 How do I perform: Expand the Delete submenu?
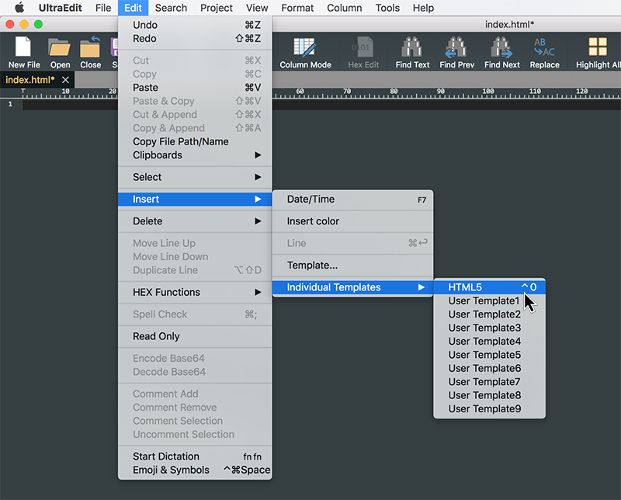coord(195,221)
